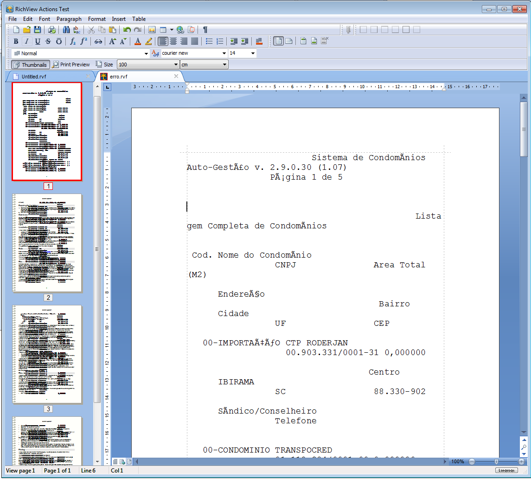The image size is (531, 479).
Task: Open the Insert menu
Action: 119,19
